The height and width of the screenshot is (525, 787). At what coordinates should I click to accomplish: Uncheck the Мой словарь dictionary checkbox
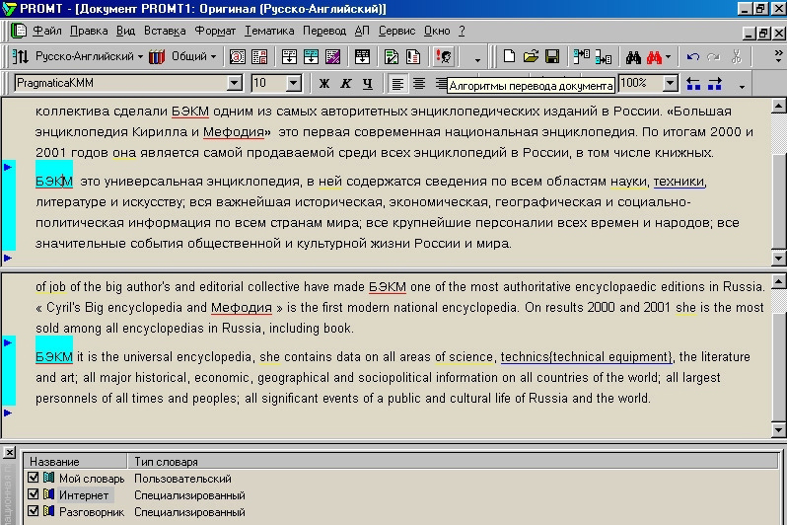tap(34, 479)
